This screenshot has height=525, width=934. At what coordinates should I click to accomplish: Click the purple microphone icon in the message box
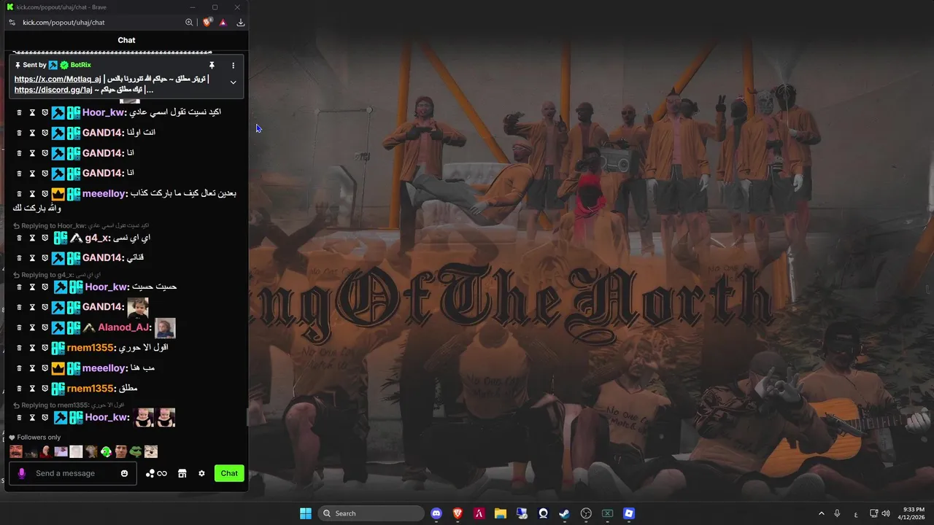[21, 473]
